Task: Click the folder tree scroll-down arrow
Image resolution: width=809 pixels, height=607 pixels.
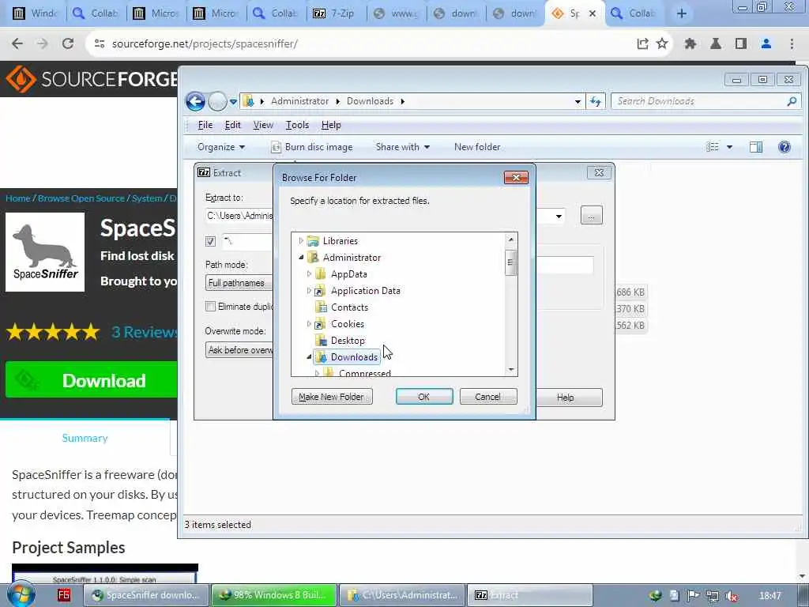Action: tap(511, 370)
